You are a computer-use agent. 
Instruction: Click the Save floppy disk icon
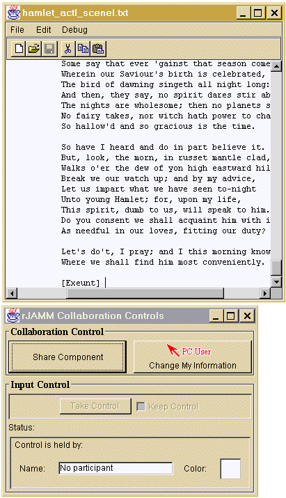pos(49,49)
